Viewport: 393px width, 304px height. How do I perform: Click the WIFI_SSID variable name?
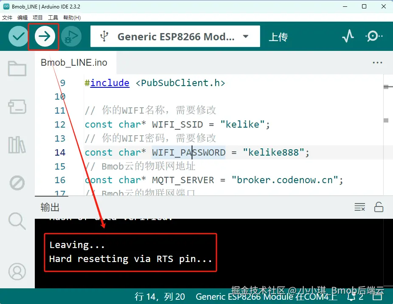[x=177, y=125]
